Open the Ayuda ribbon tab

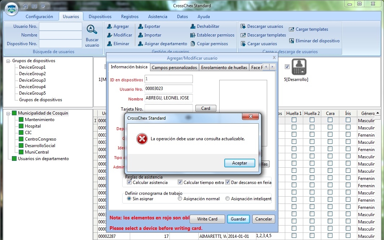tap(204, 16)
